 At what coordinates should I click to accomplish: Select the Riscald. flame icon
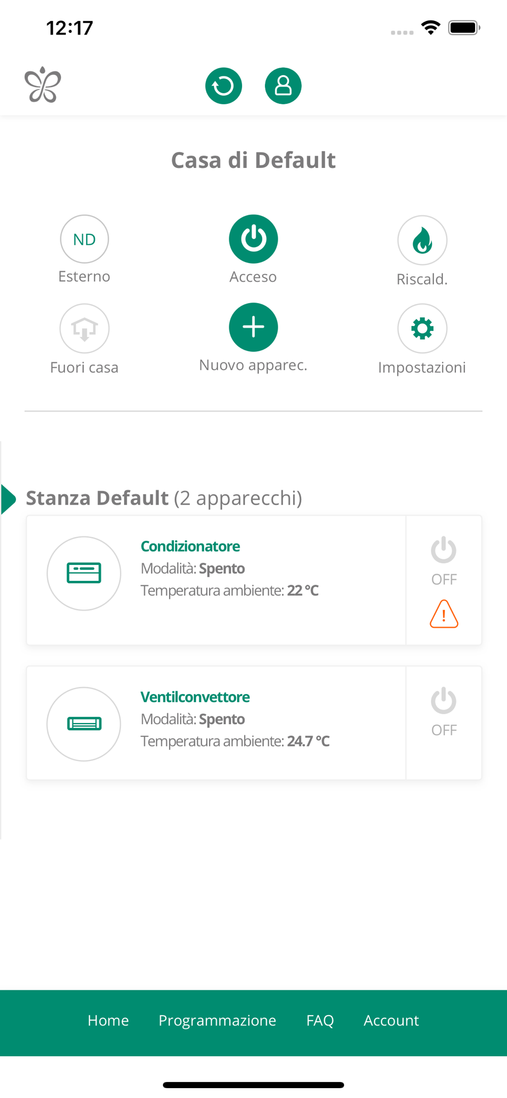click(422, 240)
